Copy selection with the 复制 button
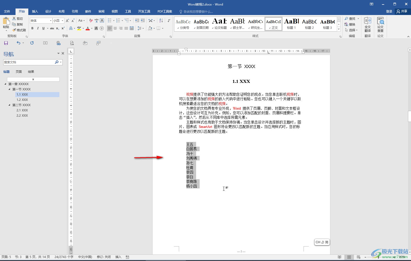 (x=18, y=24)
